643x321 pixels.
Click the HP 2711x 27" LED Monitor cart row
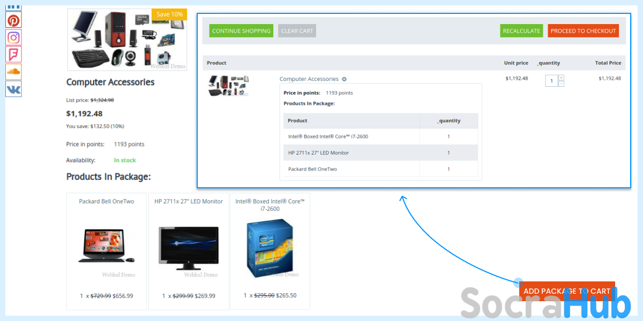tap(380, 152)
